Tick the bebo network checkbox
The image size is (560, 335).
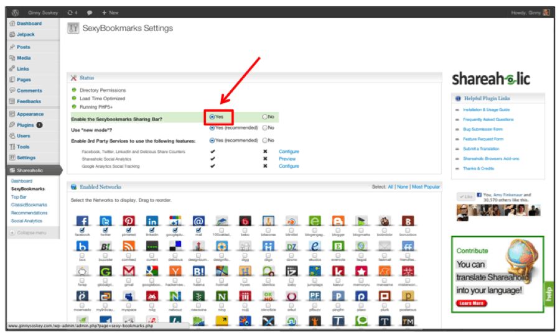click(245, 231)
